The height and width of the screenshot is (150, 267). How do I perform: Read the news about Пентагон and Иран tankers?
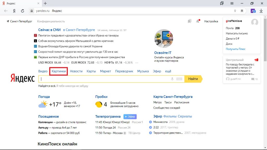78,35
